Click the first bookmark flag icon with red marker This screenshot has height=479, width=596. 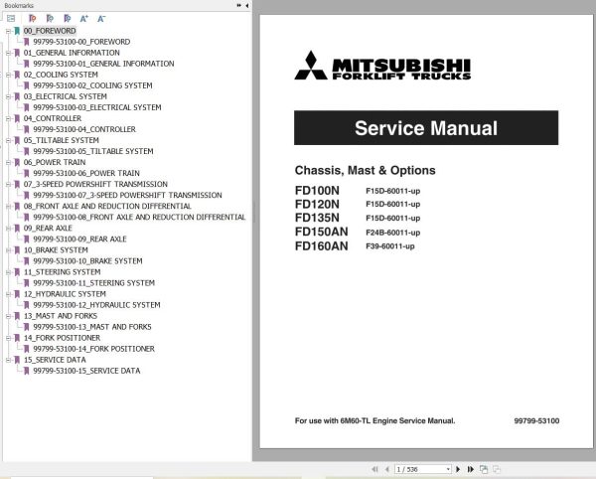(33, 18)
